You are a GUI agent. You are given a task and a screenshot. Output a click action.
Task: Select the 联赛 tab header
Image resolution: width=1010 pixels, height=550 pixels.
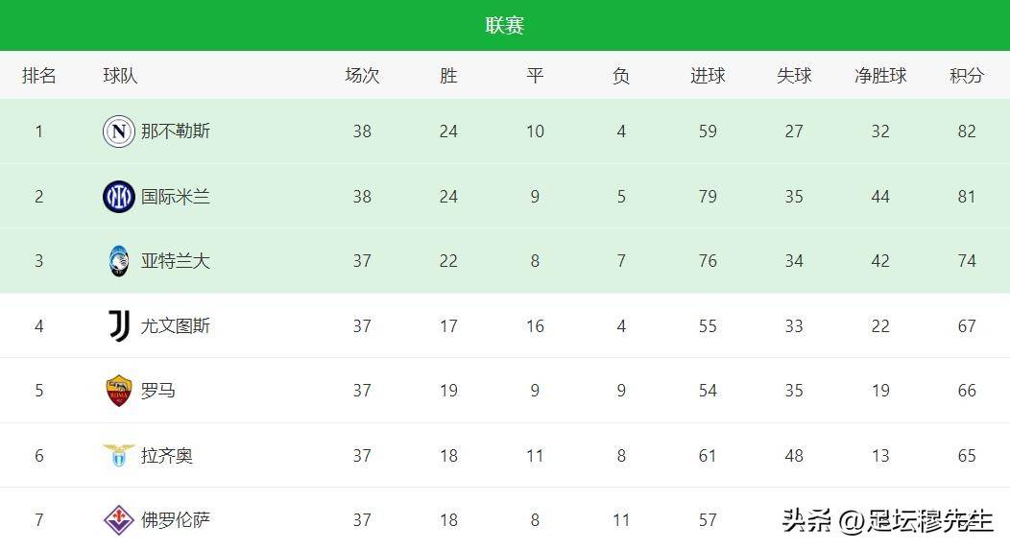coord(505,26)
